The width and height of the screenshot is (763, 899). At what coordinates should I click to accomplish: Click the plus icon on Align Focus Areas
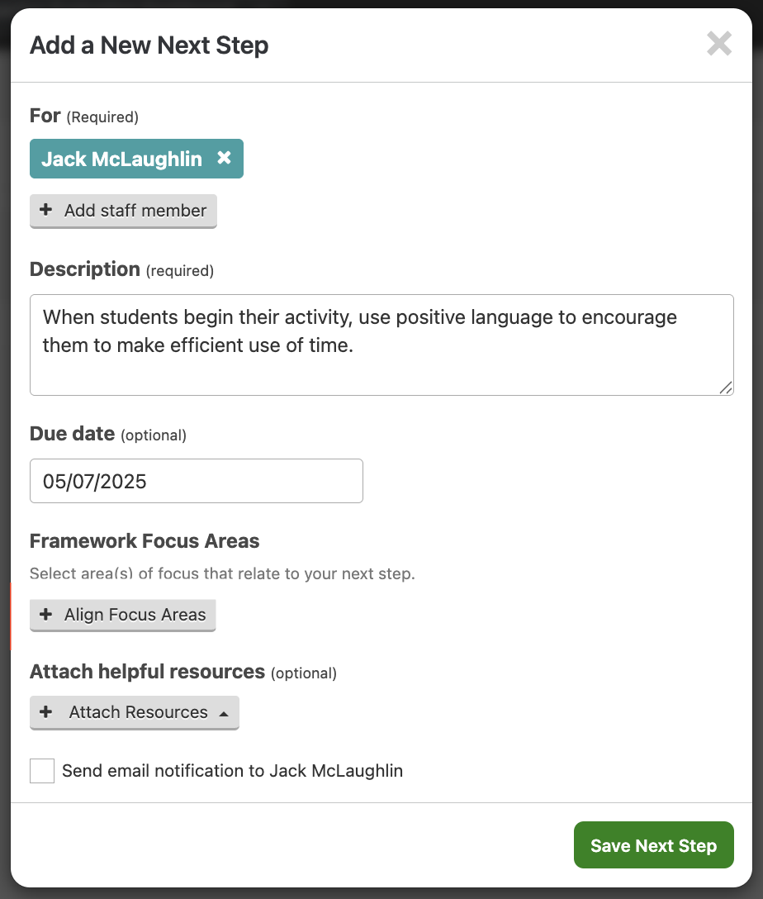45,614
